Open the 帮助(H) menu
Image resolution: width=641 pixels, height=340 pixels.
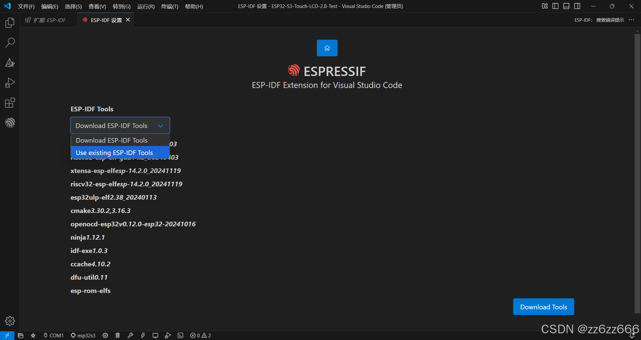pos(194,6)
